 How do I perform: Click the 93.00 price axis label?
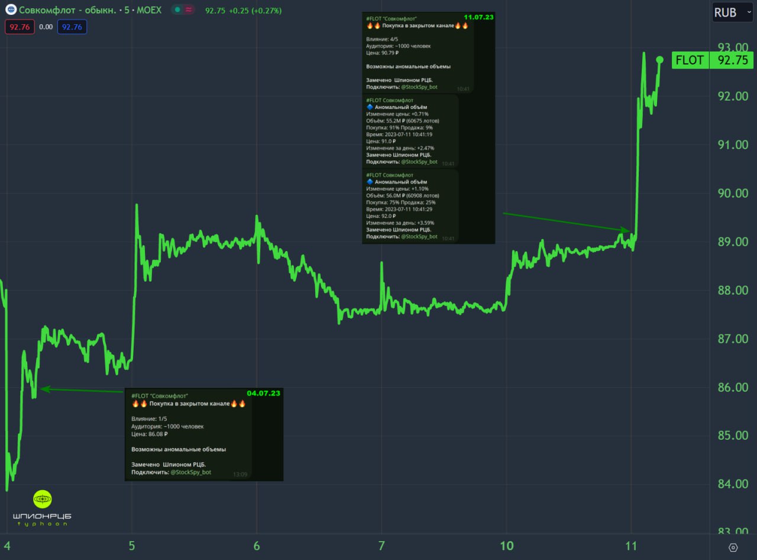(732, 47)
